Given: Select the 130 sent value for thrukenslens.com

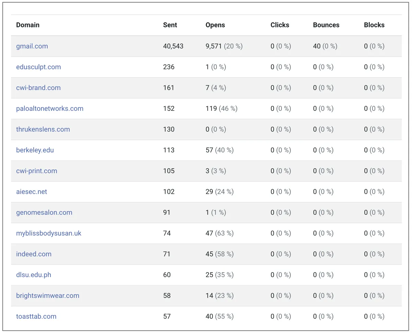Looking at the screenshot, I should 169,129.
